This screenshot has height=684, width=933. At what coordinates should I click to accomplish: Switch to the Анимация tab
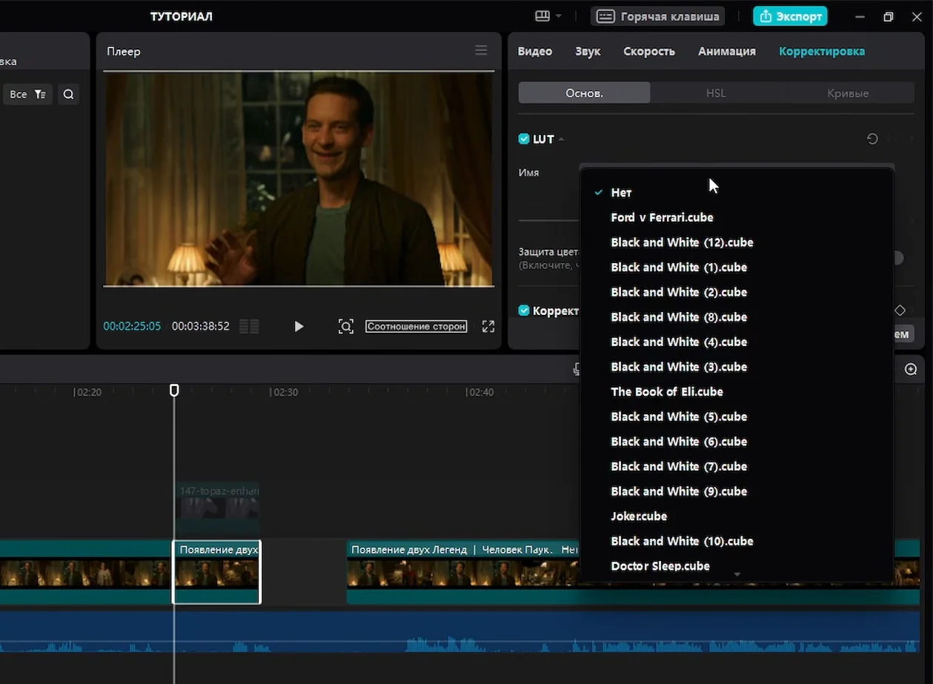pos(726,51)
